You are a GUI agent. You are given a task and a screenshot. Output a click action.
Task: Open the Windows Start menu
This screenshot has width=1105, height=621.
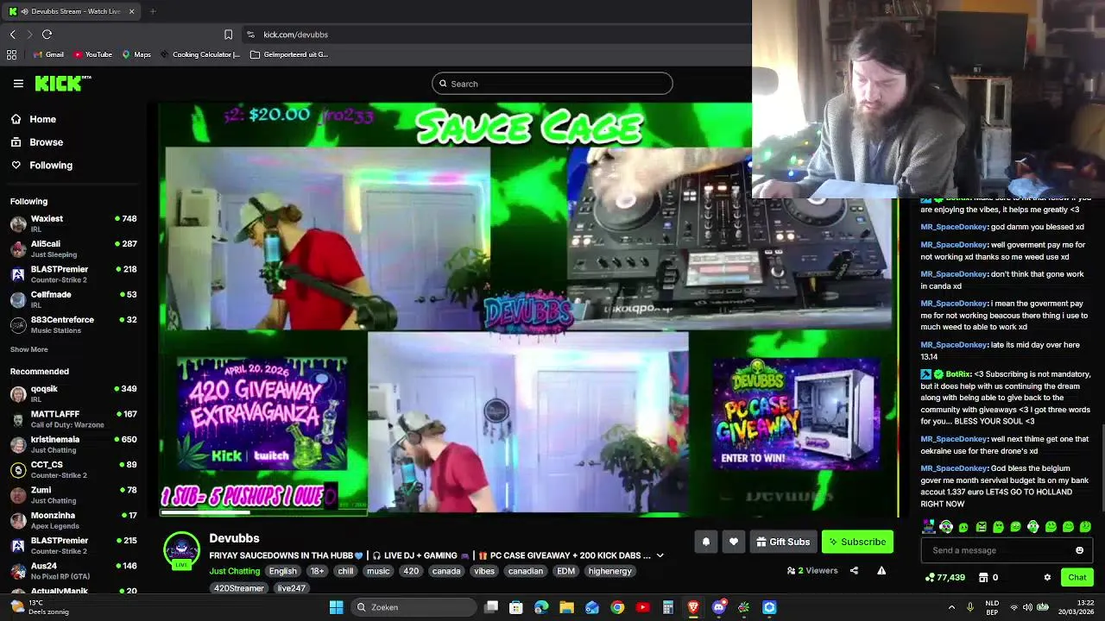(x=336, y=607)
